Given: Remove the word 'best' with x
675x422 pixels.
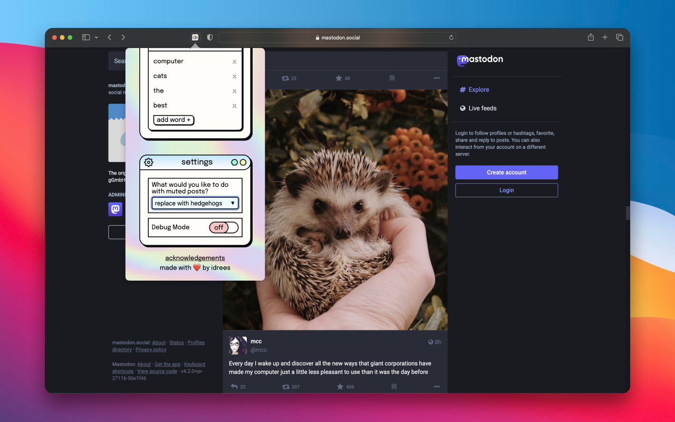Looking at the screenshot, I should [235, 106].
